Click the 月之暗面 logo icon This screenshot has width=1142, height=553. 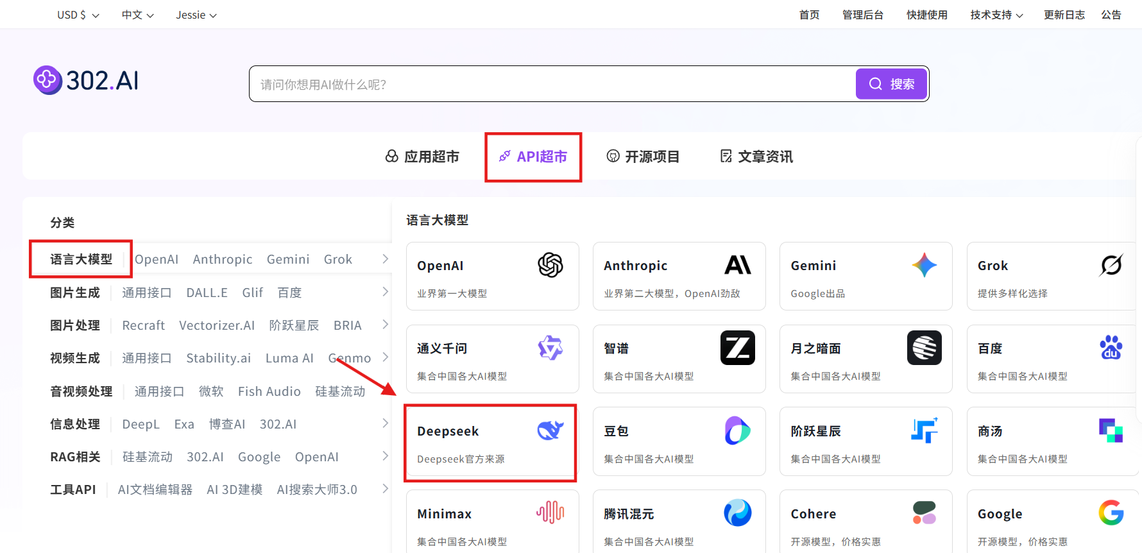point(925,348)
